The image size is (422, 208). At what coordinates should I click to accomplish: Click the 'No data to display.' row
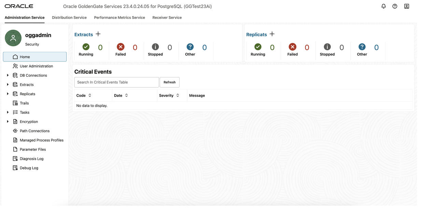[x=243, y=106]
